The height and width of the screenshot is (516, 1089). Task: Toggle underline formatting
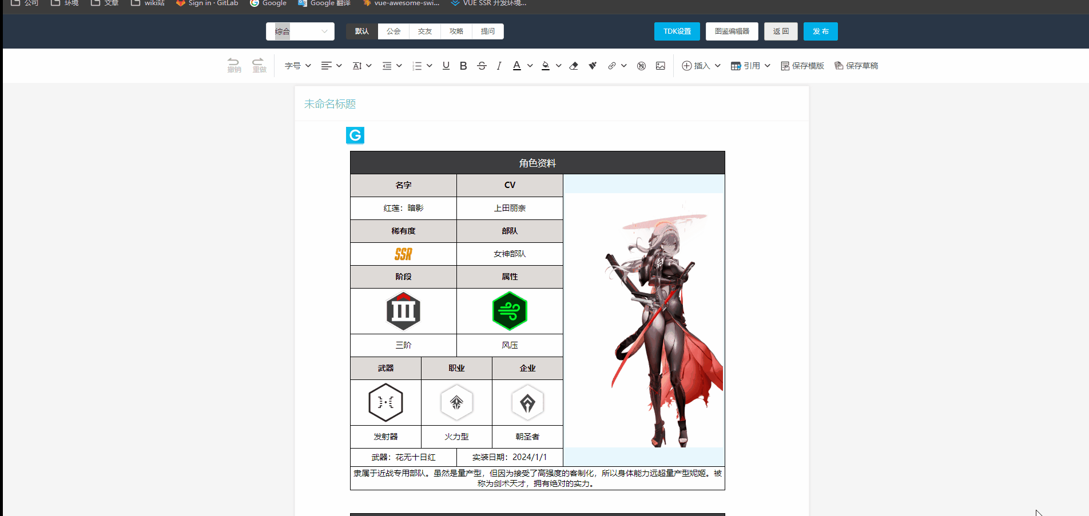pyautogui.click(x=446, y=66)
